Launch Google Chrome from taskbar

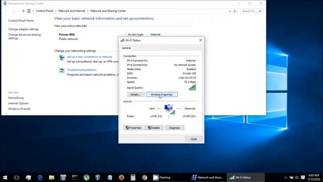[x=145, y=177]
